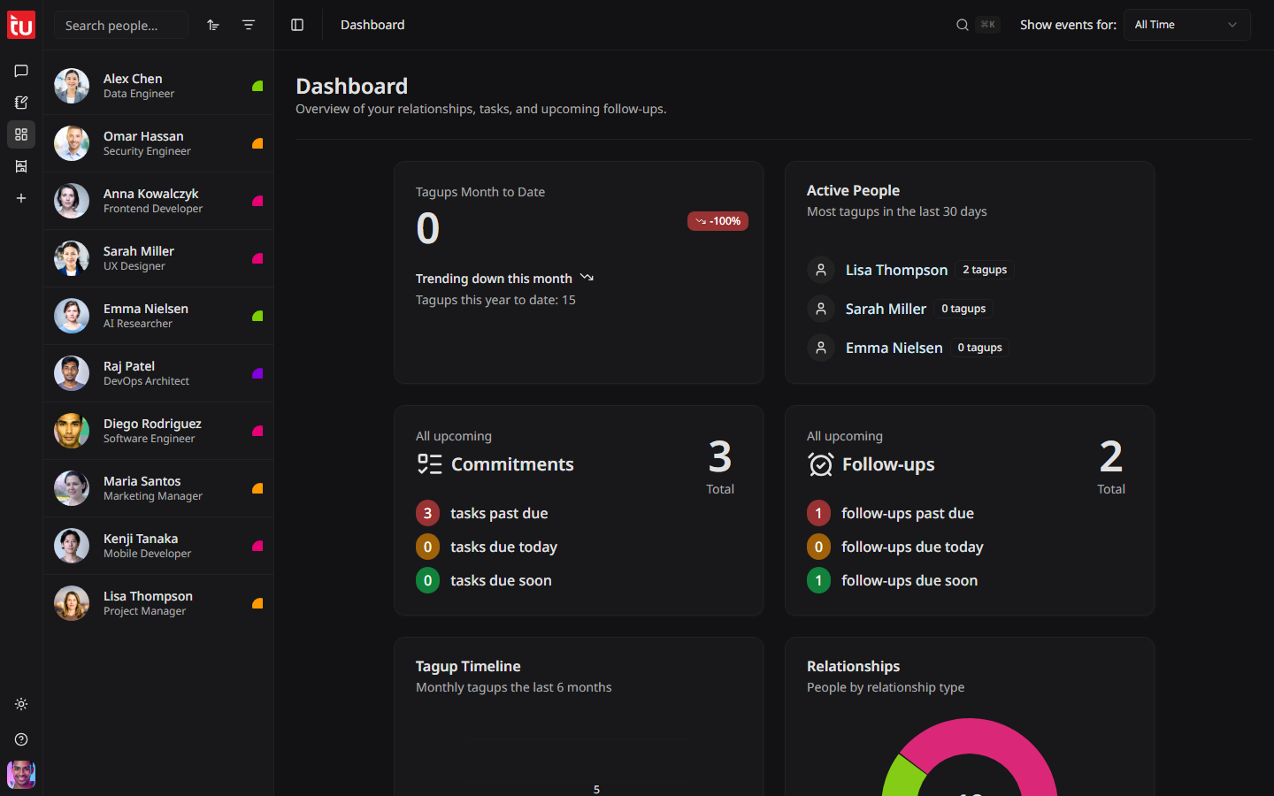The width and height of the screenshot is (1274, 796).
Task: View follow-ups due soon row
Action: (893, 580)
